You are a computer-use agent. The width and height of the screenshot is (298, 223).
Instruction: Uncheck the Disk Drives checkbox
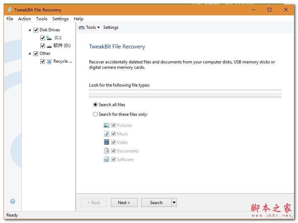(36, 30)
